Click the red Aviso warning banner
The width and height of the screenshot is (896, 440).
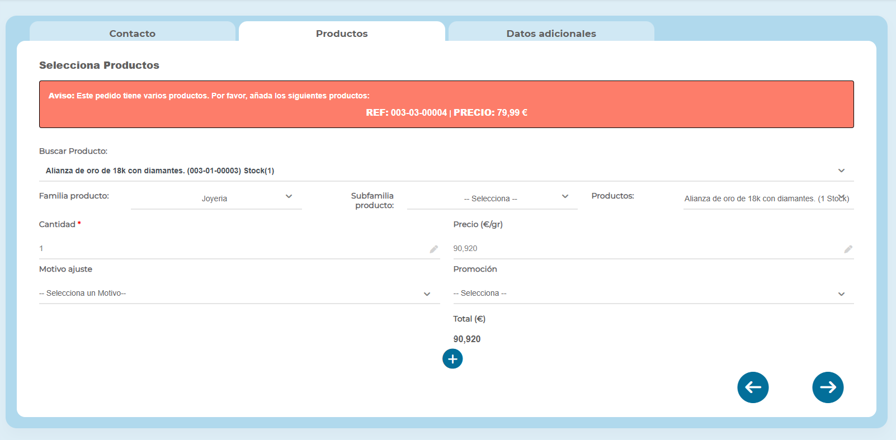click(446, 104)
